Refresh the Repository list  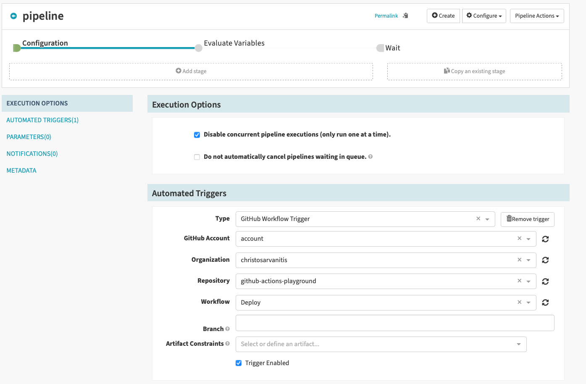[x=545, y=281]
